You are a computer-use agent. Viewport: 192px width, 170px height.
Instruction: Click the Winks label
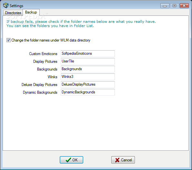[x=53, y=77]
